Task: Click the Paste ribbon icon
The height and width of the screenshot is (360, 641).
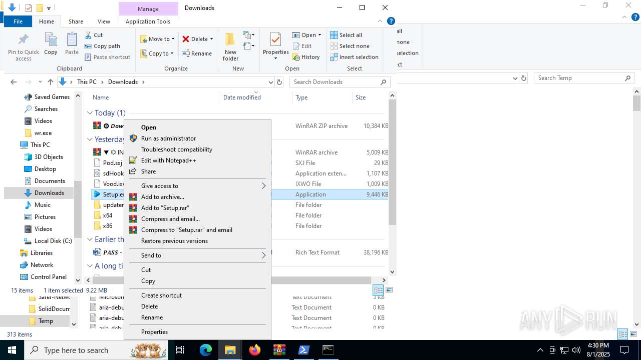Action: (72, 44)
